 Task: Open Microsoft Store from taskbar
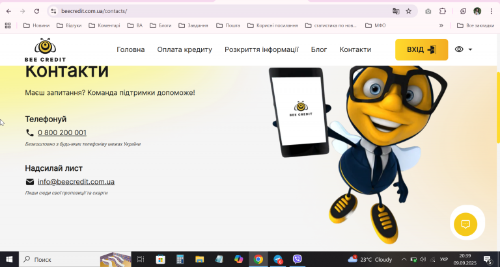(160, 259)
